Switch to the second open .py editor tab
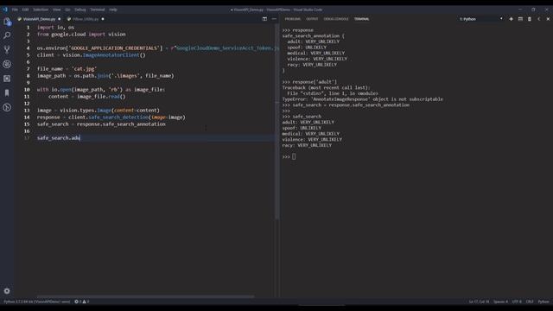 pos(86,19)
